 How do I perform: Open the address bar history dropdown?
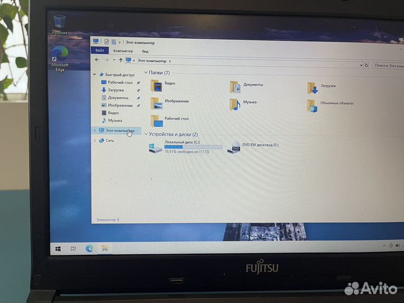[x=361, y=65]
